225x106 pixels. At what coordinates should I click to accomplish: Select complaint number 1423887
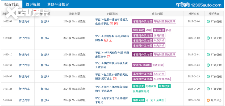pyautogui.click(x=8, y=38)
